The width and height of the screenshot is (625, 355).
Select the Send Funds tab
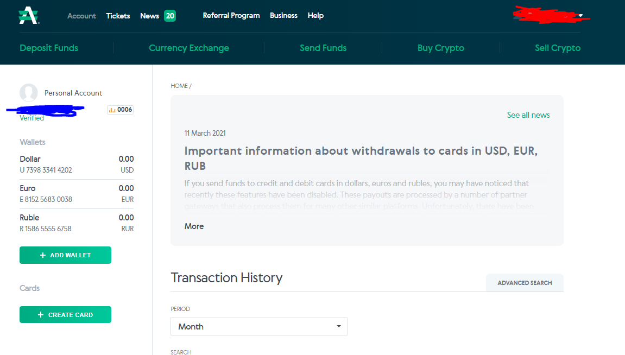pyautogui.click(x=323, y=48)
